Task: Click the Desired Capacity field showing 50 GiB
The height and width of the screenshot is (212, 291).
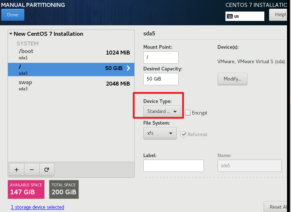Action: (161, 79)
